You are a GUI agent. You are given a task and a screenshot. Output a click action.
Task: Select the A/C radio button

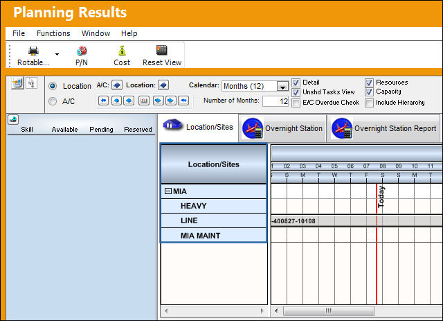click(53, 101)
